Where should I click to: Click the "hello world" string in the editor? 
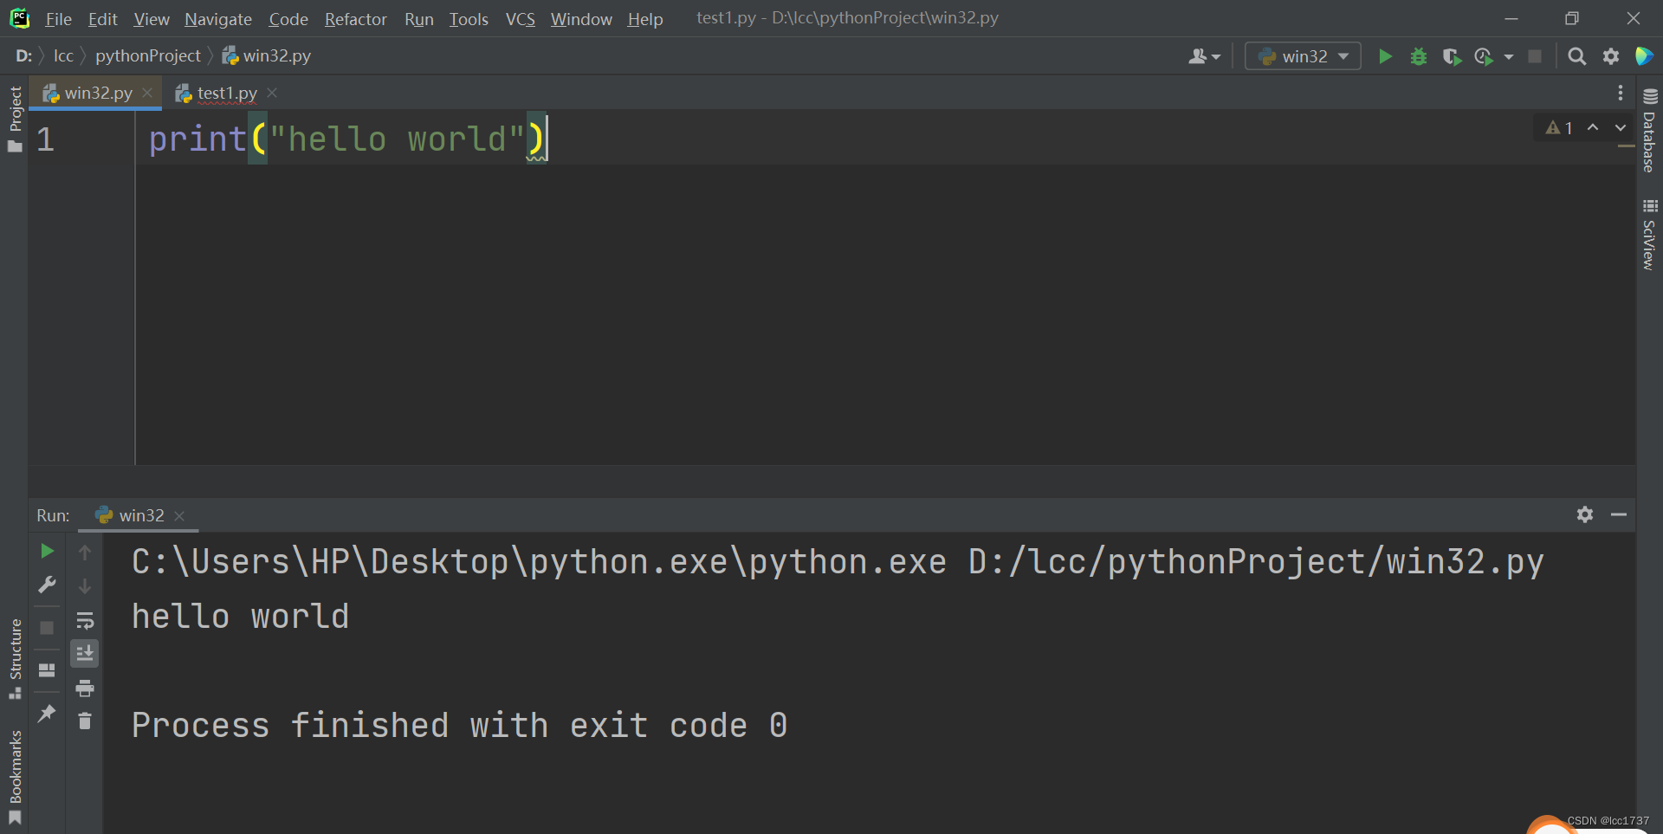(x=398, y=139)
